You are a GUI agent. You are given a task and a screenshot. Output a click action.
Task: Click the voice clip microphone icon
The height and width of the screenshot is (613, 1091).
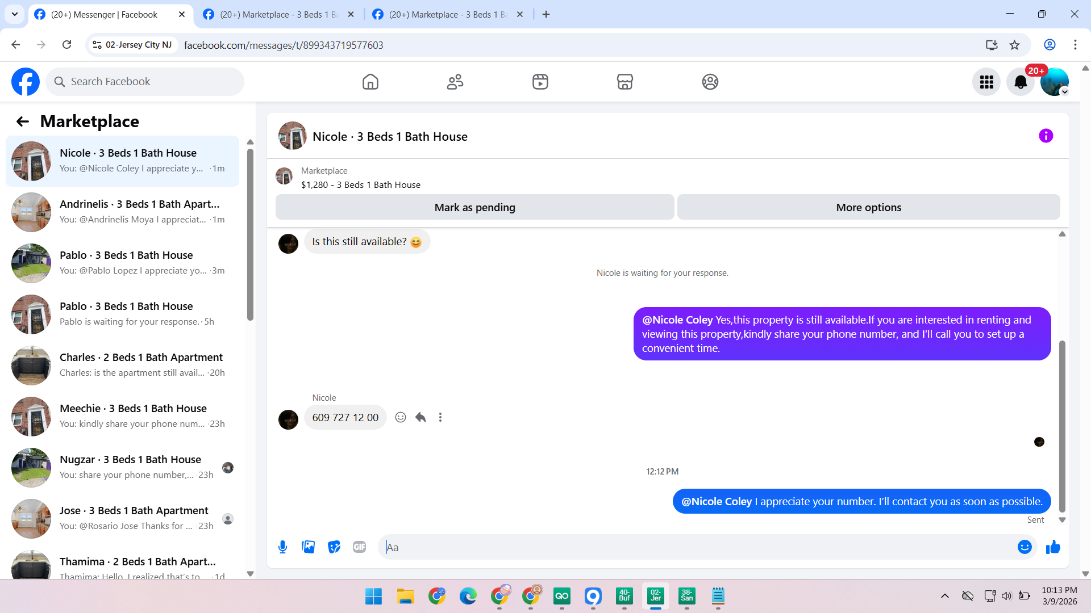pyautogui.click(x=282, y=547)
